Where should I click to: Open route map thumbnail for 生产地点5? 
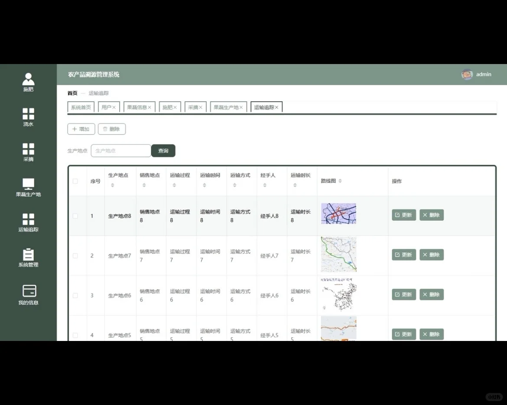tap(338, 328)
